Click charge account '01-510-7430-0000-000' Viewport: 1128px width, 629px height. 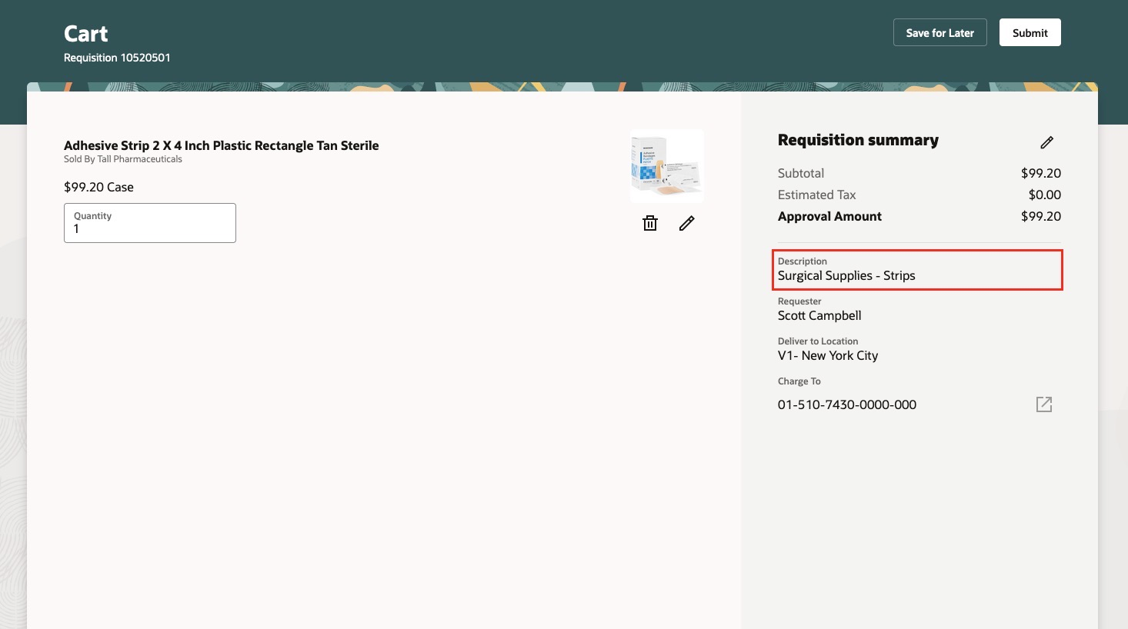(847, 404)
